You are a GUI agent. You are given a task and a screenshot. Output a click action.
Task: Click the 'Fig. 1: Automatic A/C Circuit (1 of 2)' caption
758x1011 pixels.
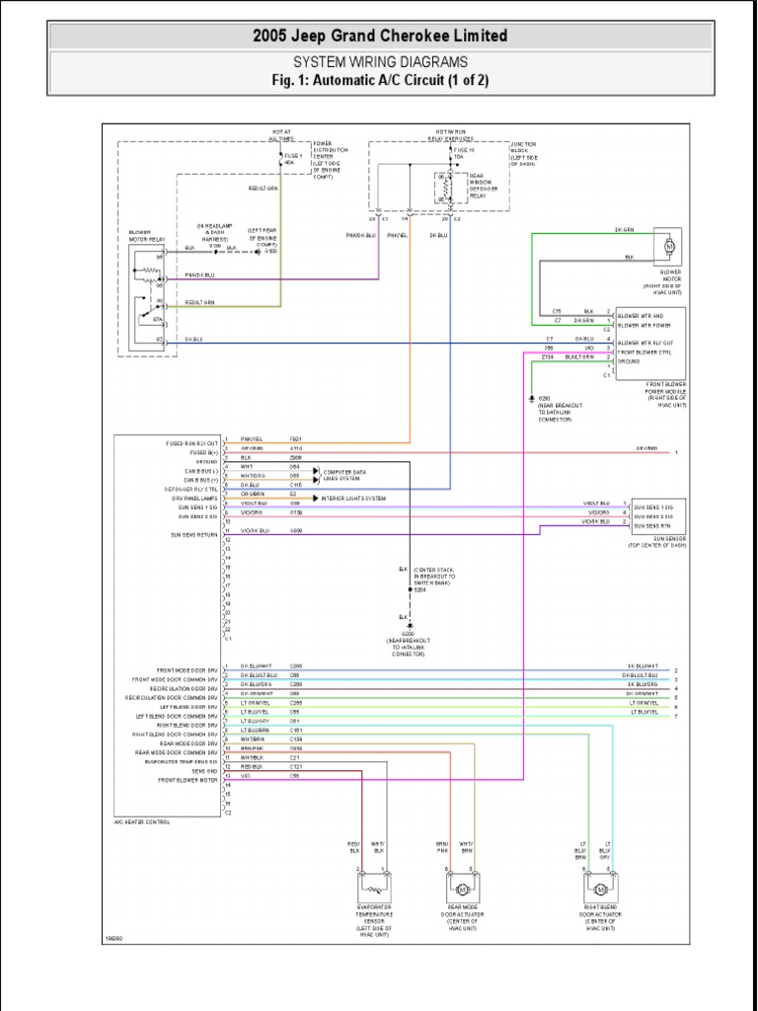point(380,81)
